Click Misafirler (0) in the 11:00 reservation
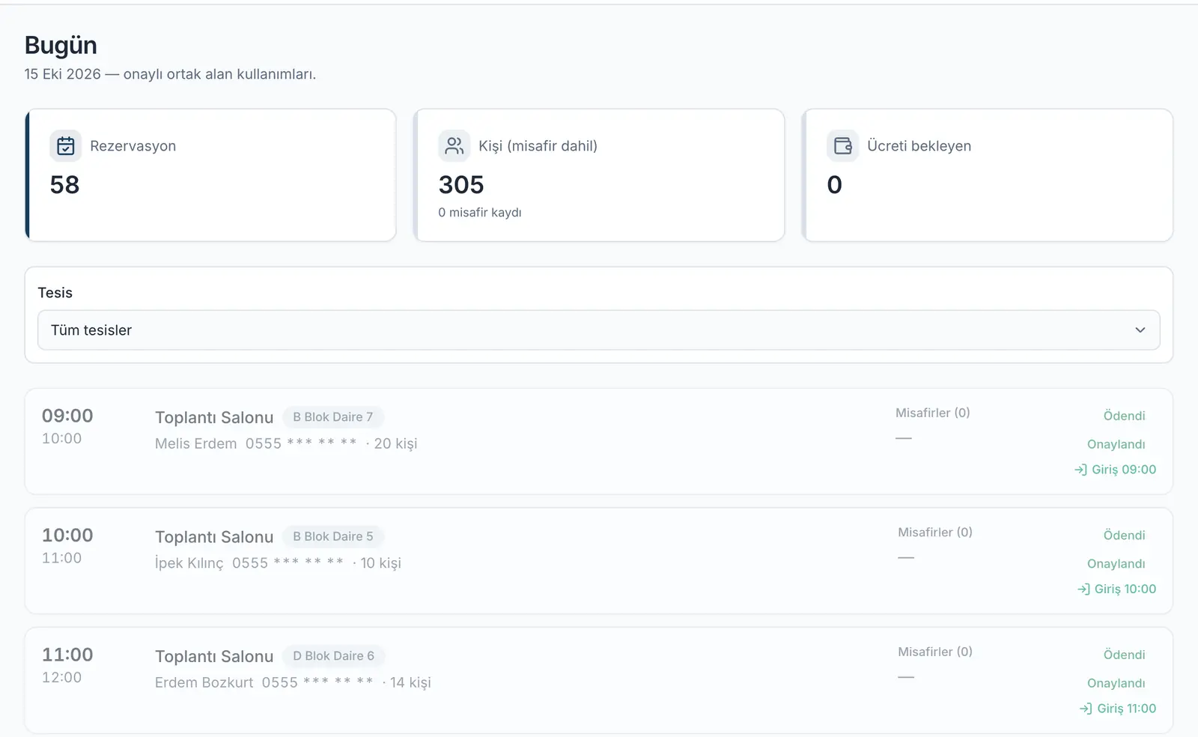The height and width of the screenshot is (737, 1198). pos(935,652)
